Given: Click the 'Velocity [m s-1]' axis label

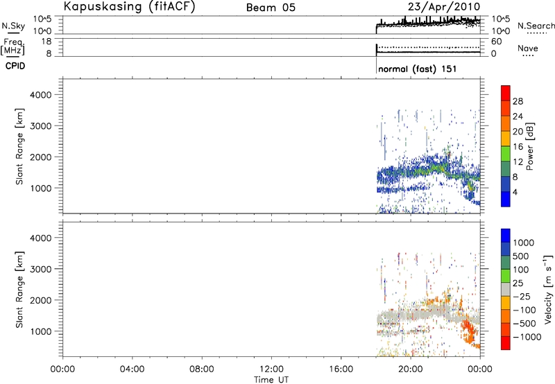Looking at the screenshot, I should point(548,289).
